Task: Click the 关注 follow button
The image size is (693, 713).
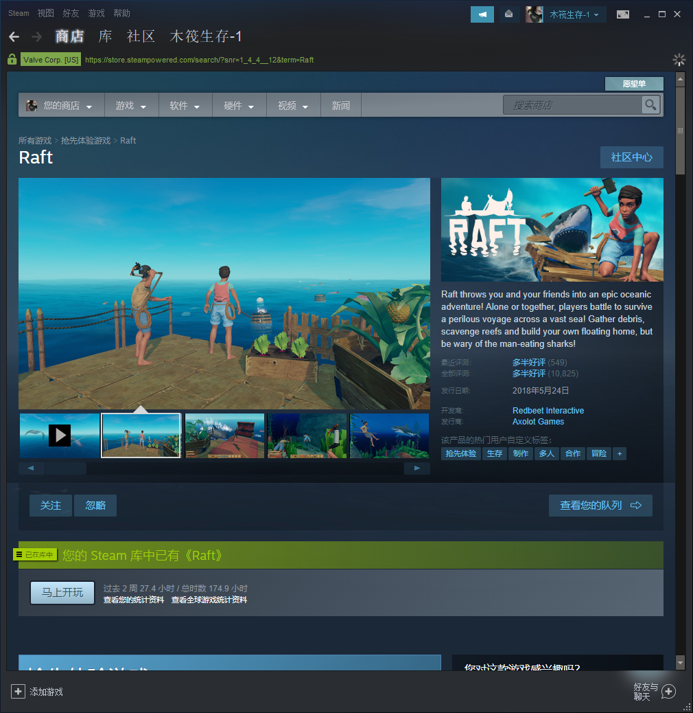Action: 50,505
